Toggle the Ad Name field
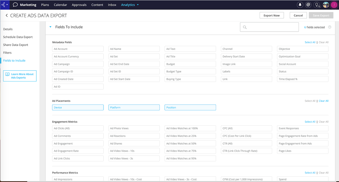Viewport: 339px width, 182px height. tap(134, 49)
